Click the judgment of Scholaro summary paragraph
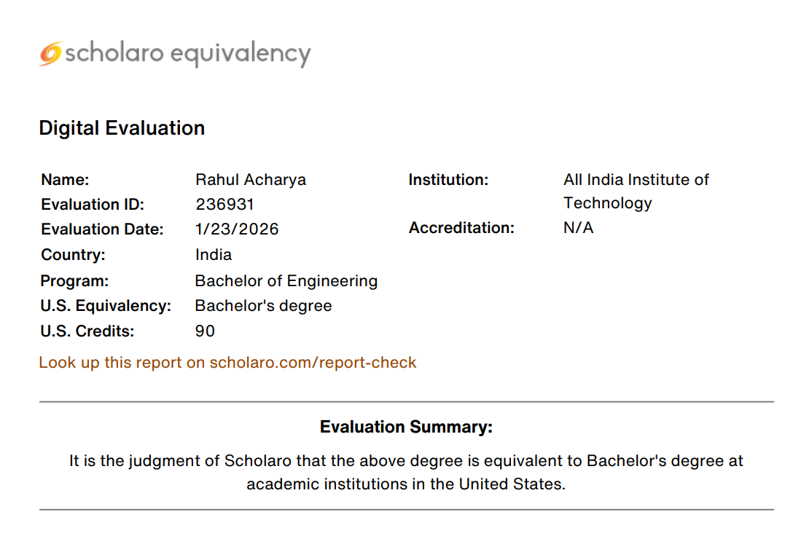812x544 pixels. pyautogui.click(x=406, y=472)
